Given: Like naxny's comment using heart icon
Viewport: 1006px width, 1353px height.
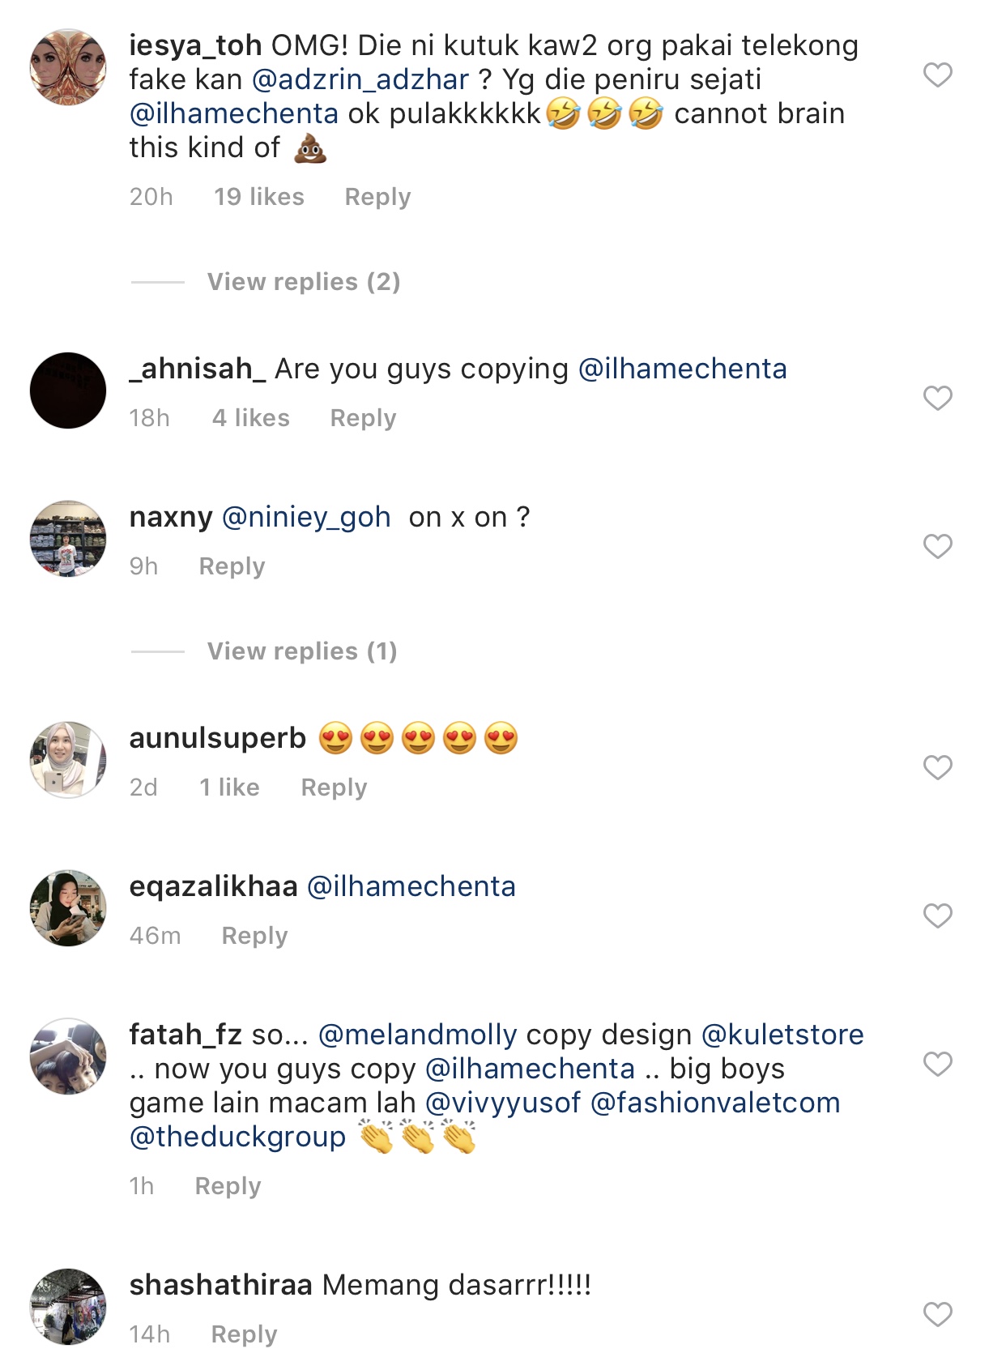Looking at the screenshot, I should tap(937, 546).
